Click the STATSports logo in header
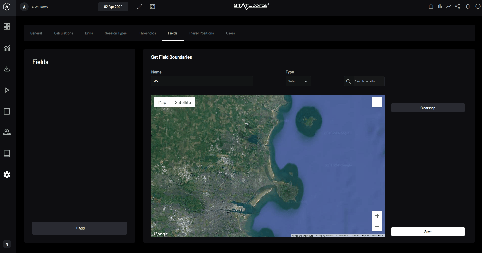This screenshot has width=482, height=253. coord(251,6)
